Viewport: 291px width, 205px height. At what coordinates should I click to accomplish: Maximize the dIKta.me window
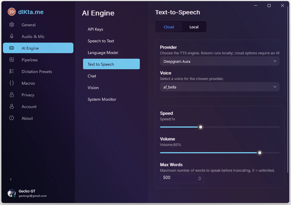[x=269, y=6]
